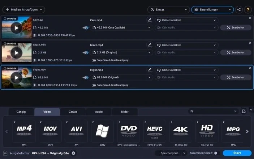The width and height of the screenshot is (254, 159).
Task: Pick the DVD-compatible video format icon
Action: click(x=129, y=131)
